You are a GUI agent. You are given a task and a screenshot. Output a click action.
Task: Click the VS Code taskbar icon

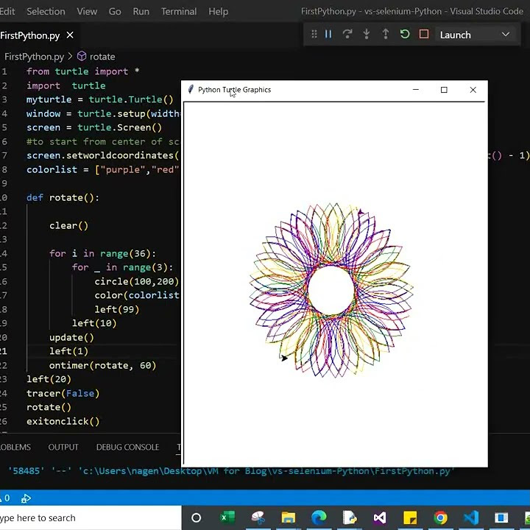pos(471,517)
